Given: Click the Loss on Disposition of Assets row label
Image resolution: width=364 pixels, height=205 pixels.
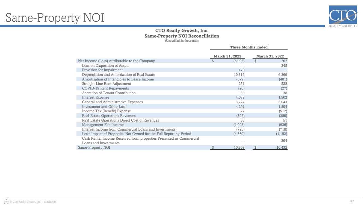Looking at the screenshot, I should click(106, 66).
